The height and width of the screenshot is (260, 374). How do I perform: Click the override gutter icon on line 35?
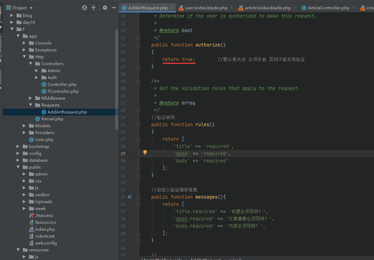click(130, 197)
